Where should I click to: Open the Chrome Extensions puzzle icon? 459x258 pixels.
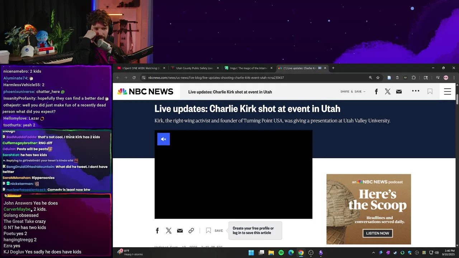pos(413,78)
